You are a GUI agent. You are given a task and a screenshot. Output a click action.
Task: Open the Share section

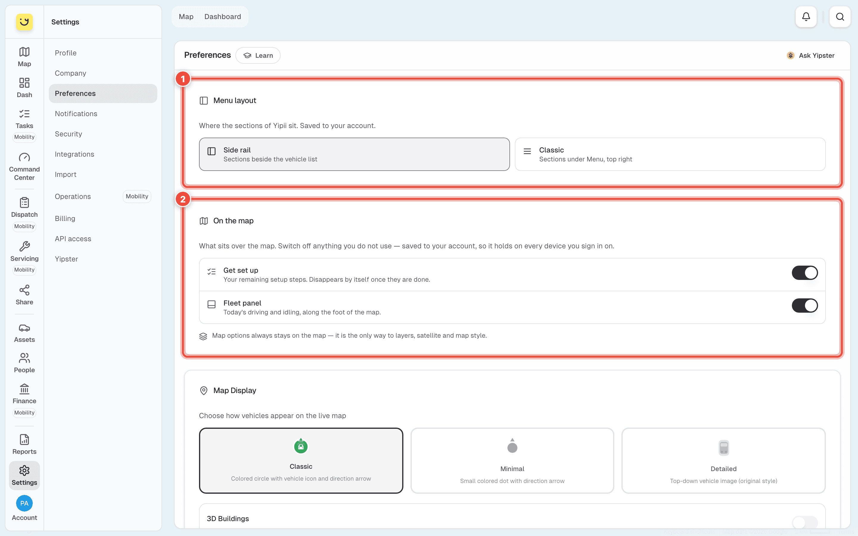click(x=24, y=295)
